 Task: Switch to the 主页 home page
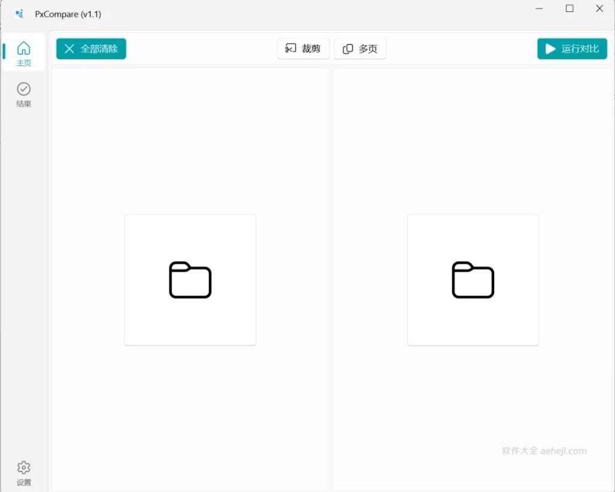click(x=24, y=53)
